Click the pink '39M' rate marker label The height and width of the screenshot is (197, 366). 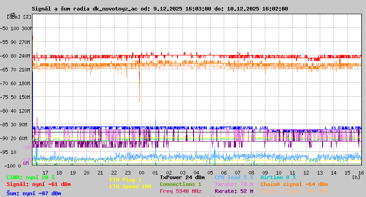pyautogui.click(x=27, y=148)
